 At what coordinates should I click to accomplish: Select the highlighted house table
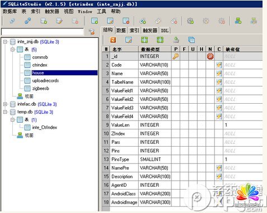pyautogui.click(x=64, y=72)
